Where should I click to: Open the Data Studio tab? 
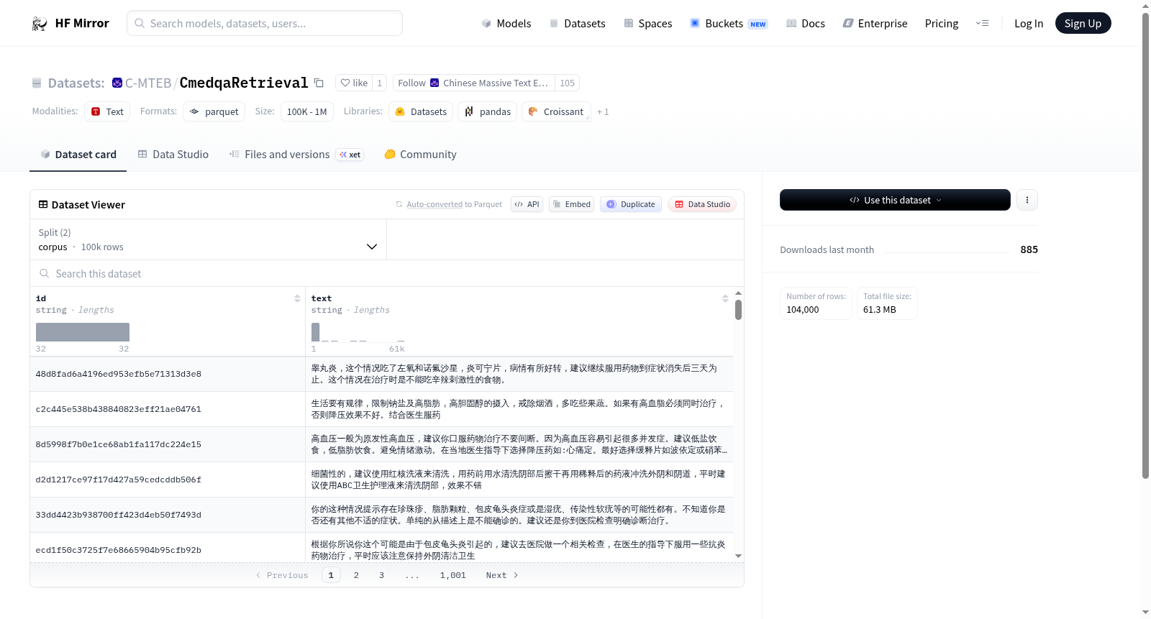173,154
